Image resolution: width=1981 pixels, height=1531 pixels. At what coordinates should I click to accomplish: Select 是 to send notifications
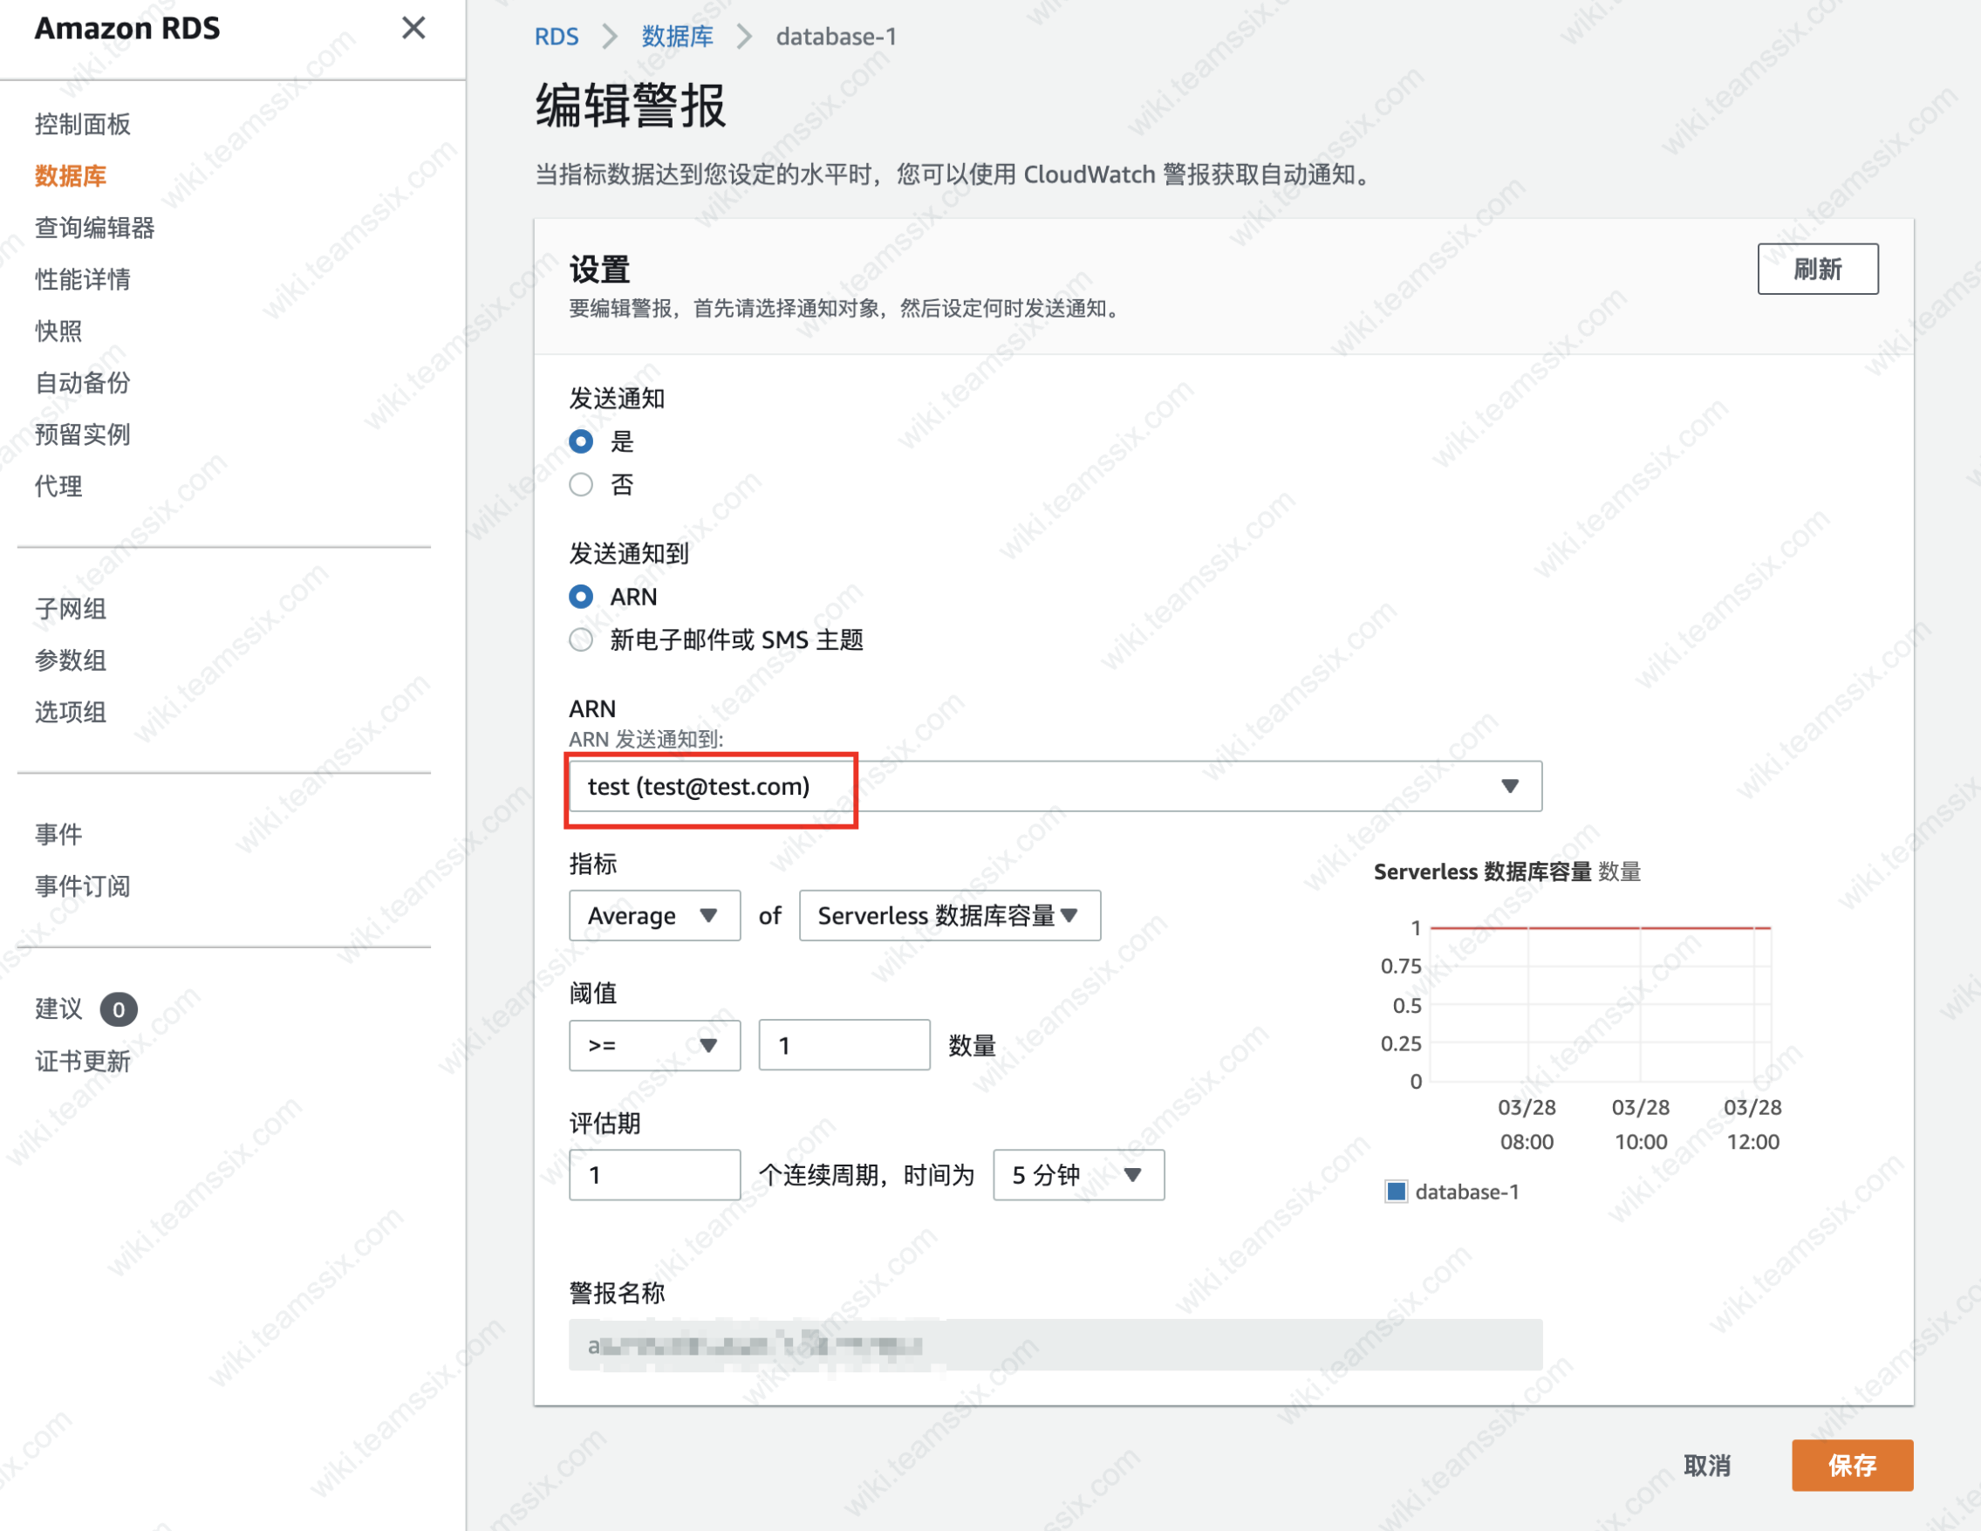tap(582, 441)
